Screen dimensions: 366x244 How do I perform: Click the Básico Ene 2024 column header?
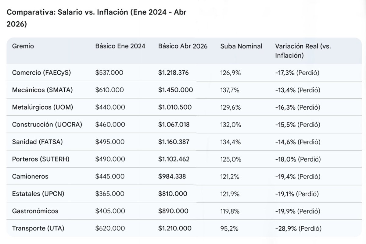tap(120, 46)
